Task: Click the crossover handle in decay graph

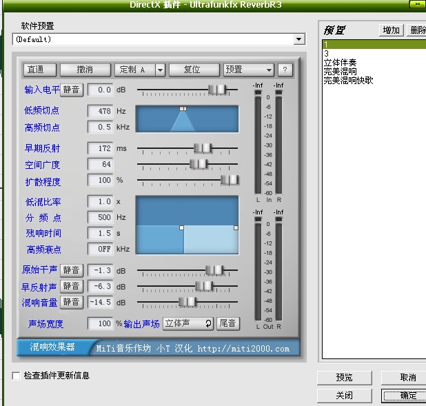Action: (x=181, y=227)
